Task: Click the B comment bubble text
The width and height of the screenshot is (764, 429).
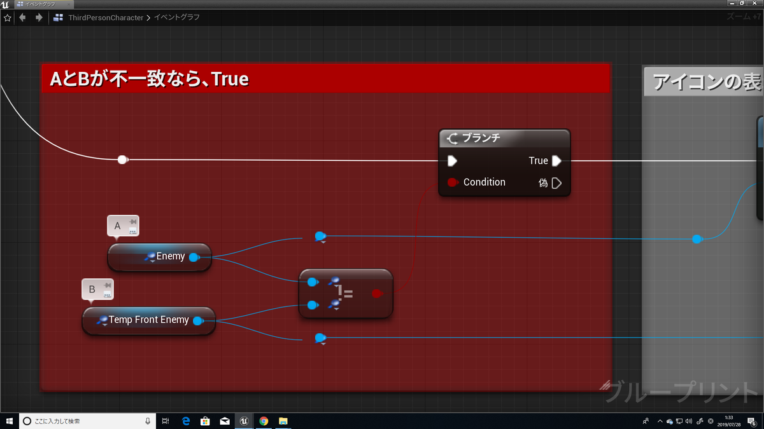Action: click(x=92, y=289)
